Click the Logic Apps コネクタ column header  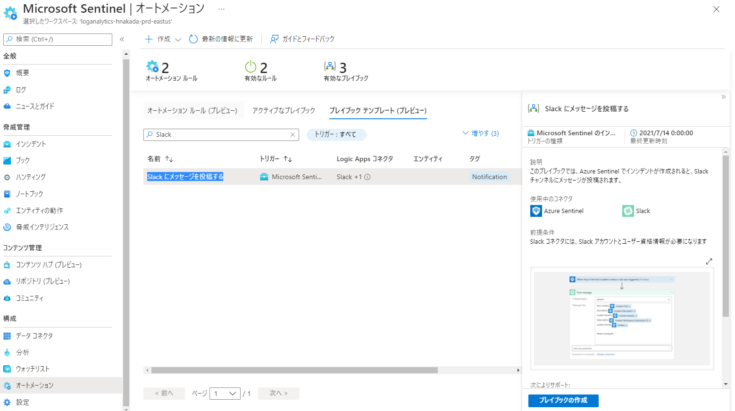point(365,159)
